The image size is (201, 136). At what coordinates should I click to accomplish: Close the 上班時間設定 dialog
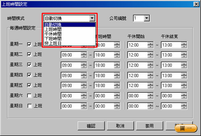point(196,4)
